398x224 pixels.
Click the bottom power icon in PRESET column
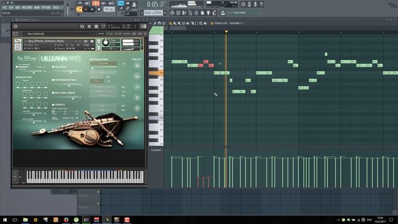coord(137,108)
